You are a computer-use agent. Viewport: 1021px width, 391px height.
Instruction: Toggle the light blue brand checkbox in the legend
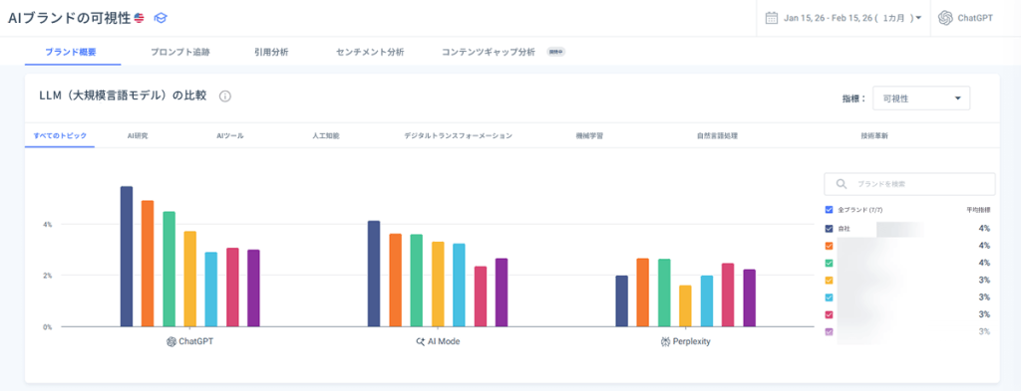829,297
